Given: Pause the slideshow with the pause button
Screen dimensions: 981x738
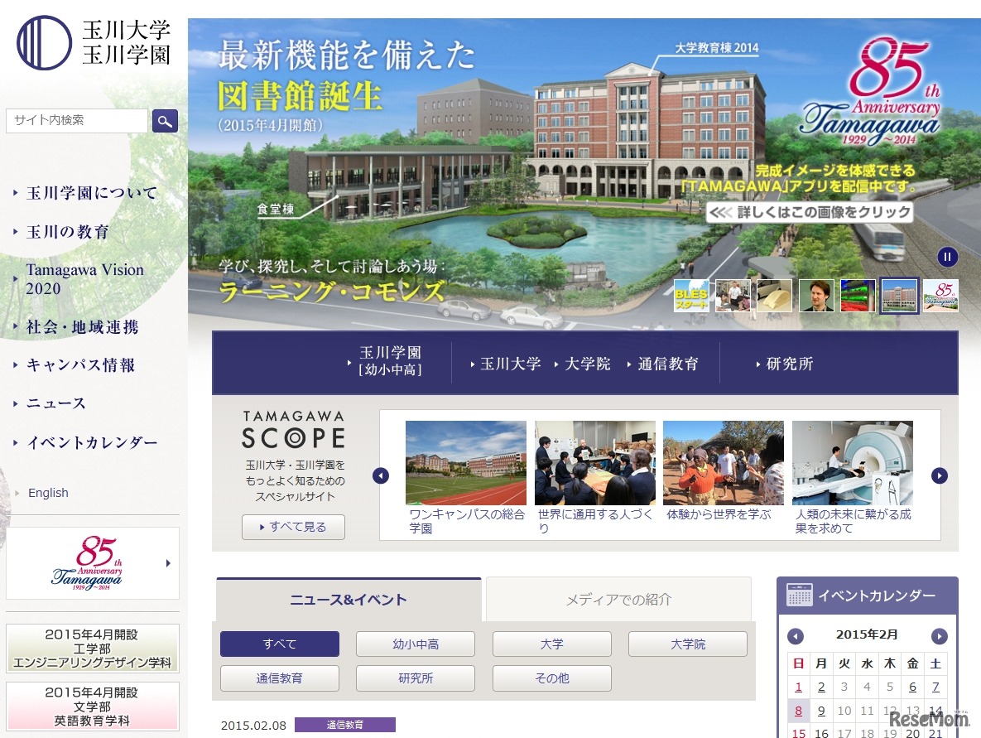Looking at the screenshot, I should (946, 257).
